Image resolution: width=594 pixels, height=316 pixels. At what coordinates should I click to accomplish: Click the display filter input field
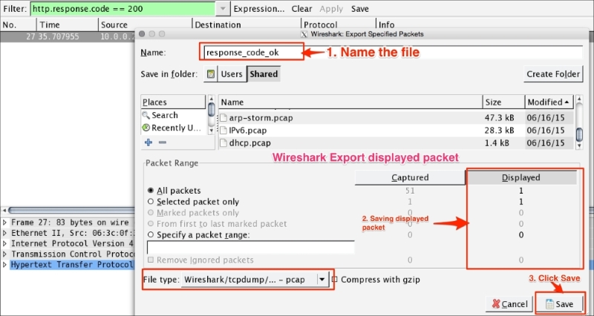[x=123, y=9]
